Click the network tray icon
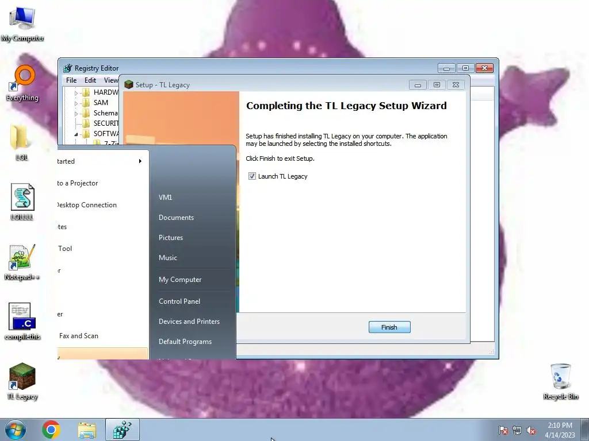This screenshot has height=441, width=589. [517, 430]
